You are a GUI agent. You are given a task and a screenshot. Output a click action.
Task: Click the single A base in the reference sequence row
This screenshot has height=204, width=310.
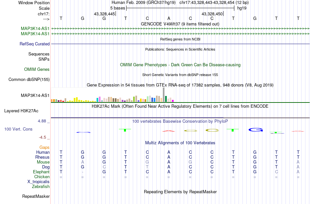coord(169,18)
